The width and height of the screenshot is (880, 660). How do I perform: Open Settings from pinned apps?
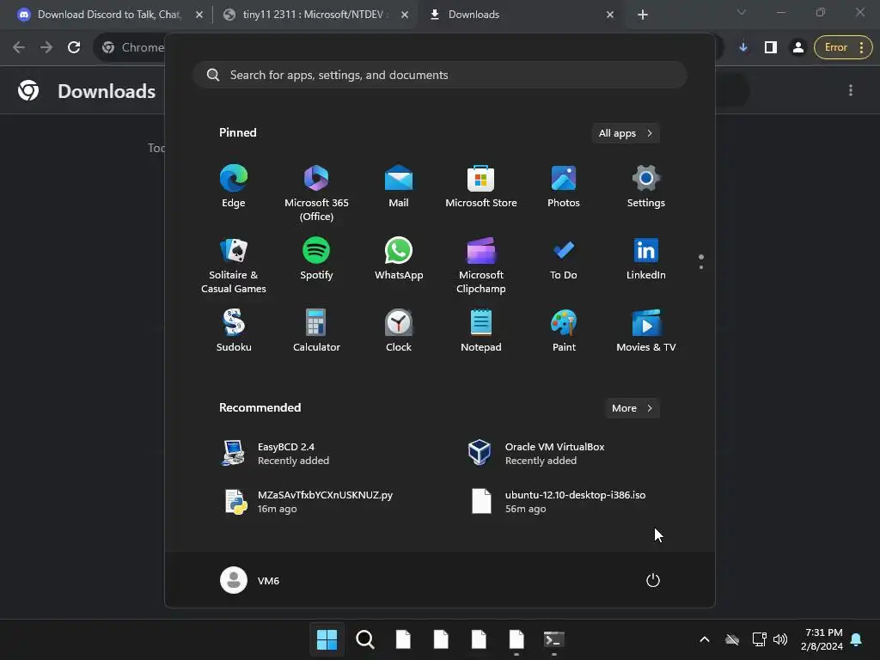pyautogui.click(x=646, y=186)
